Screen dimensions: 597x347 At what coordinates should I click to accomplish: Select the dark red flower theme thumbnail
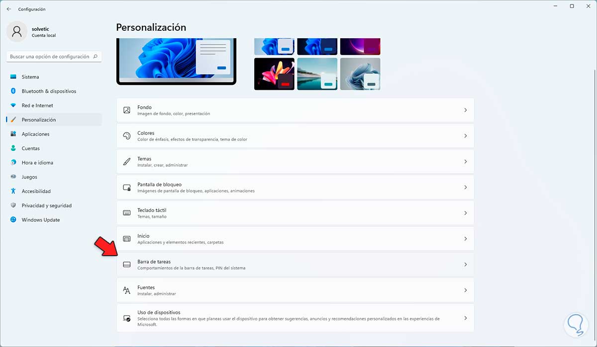(x=274, y=74)
